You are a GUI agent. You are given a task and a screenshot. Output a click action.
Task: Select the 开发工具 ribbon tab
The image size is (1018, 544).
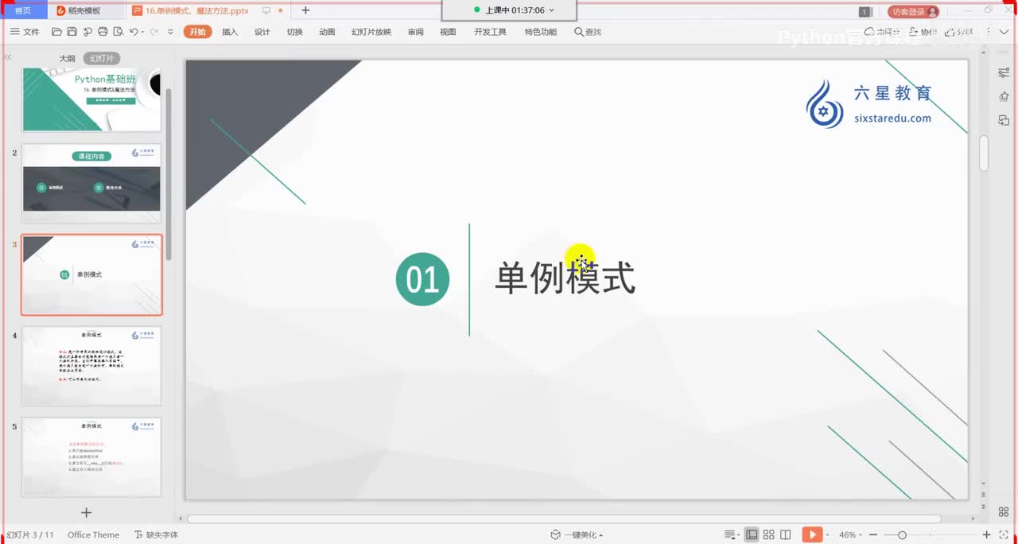click(x=490, y=32)
